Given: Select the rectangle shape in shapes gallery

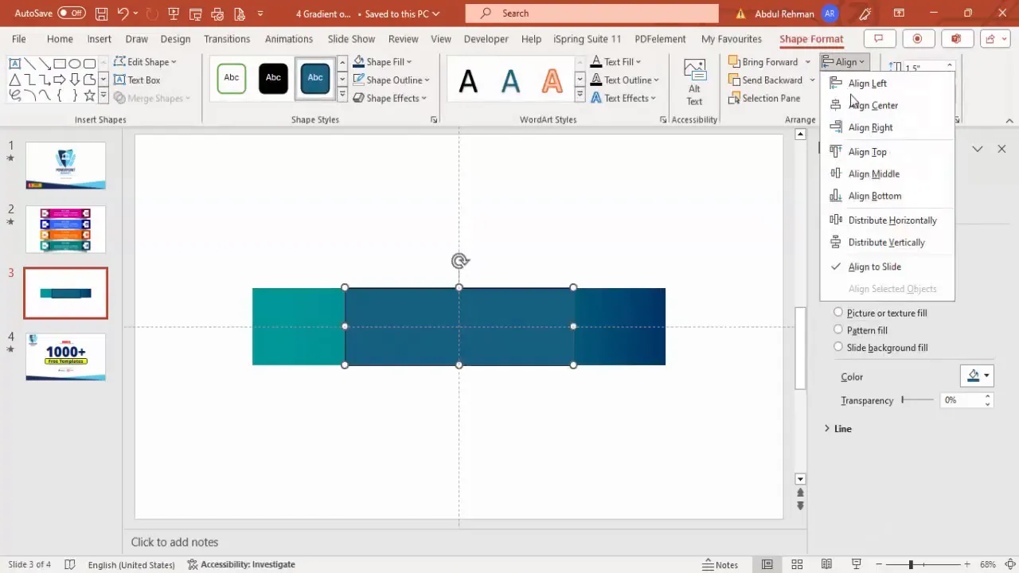Looking at the screenshot, I should pos(60,64).
